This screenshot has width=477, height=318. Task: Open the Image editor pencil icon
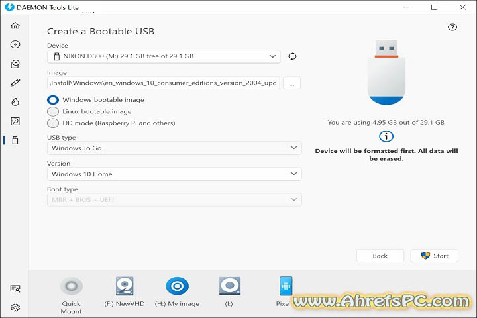point(15,83)
